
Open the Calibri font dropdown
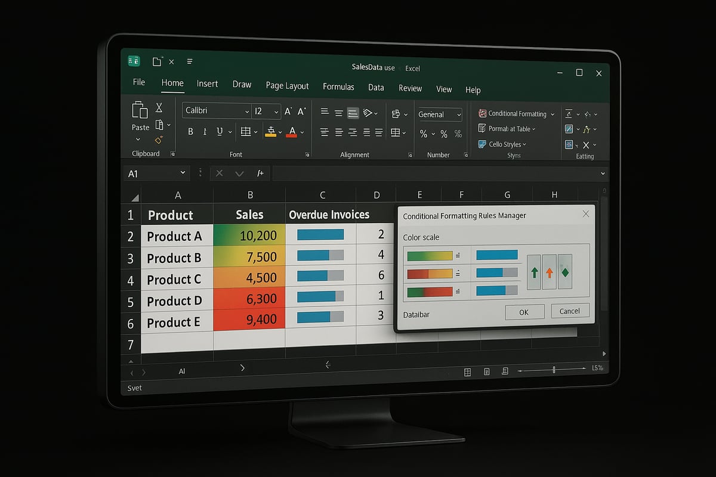pyautogui.click(x=248, y=111)
